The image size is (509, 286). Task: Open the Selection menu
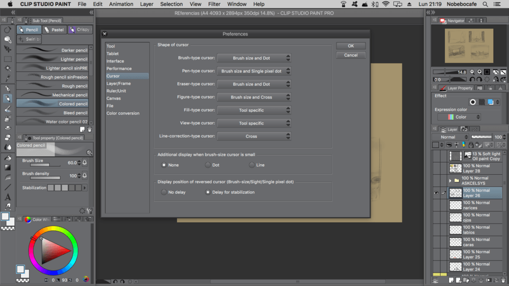coord(171,4)
